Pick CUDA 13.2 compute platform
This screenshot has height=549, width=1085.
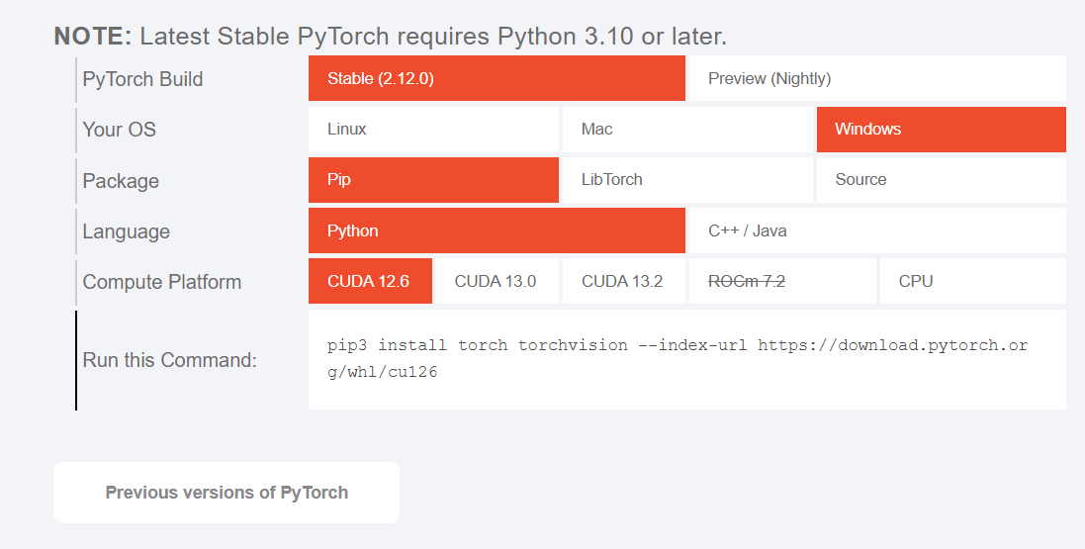(x=623, y=281)
